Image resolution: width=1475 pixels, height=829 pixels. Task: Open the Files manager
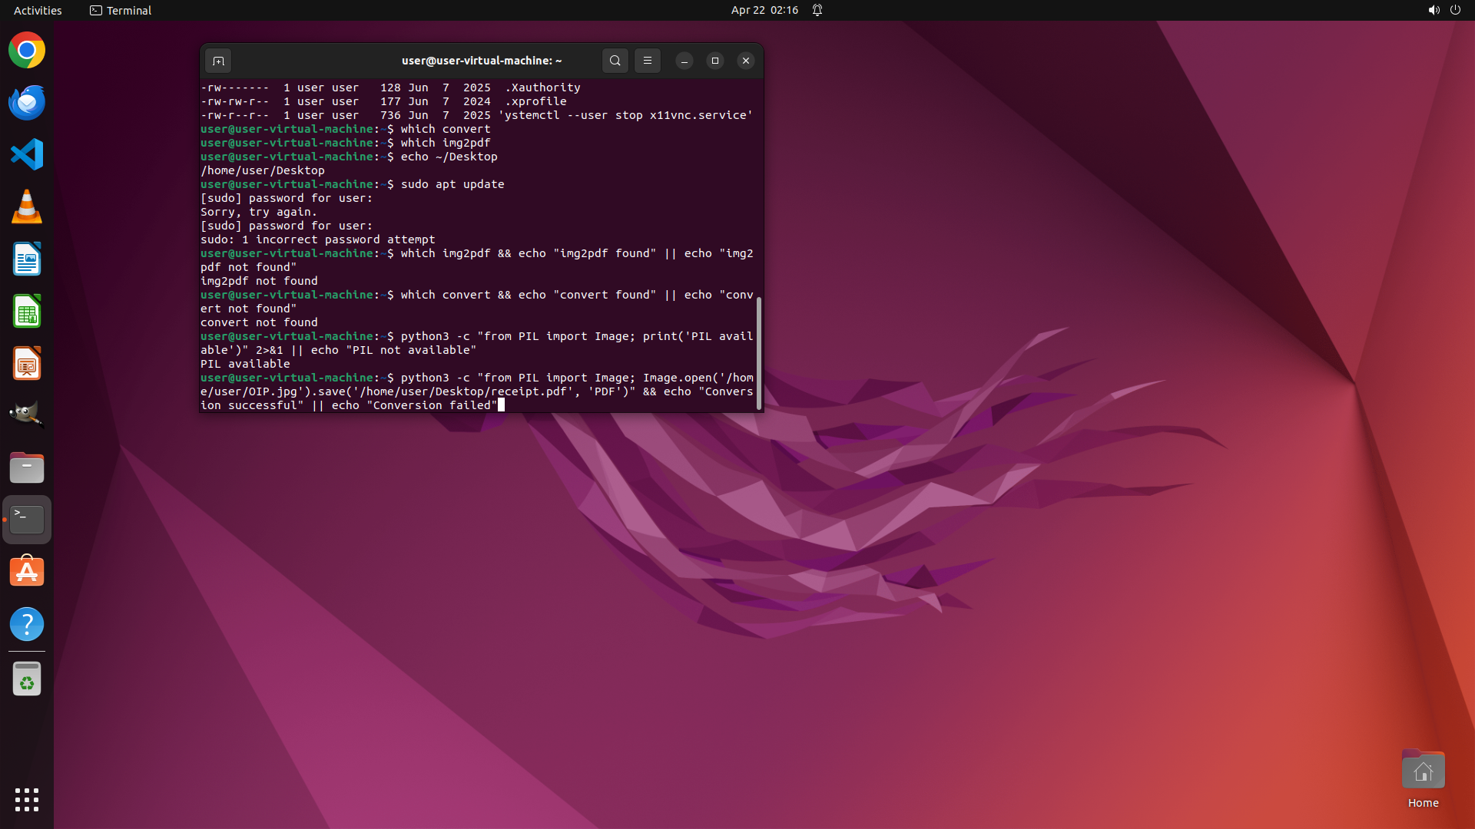coord(27,467)
